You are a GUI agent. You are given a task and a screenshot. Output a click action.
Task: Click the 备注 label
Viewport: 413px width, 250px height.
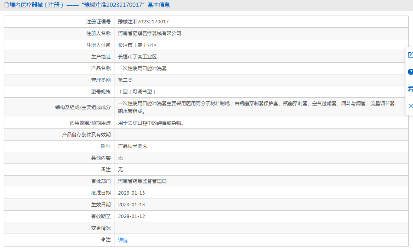tap(106, 170)
